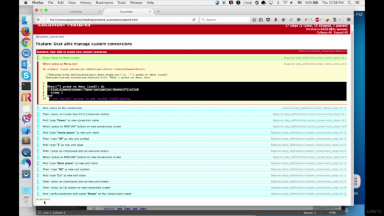Open the Edit menu
The width and height of the screenshot is (384, 216).
61,2
